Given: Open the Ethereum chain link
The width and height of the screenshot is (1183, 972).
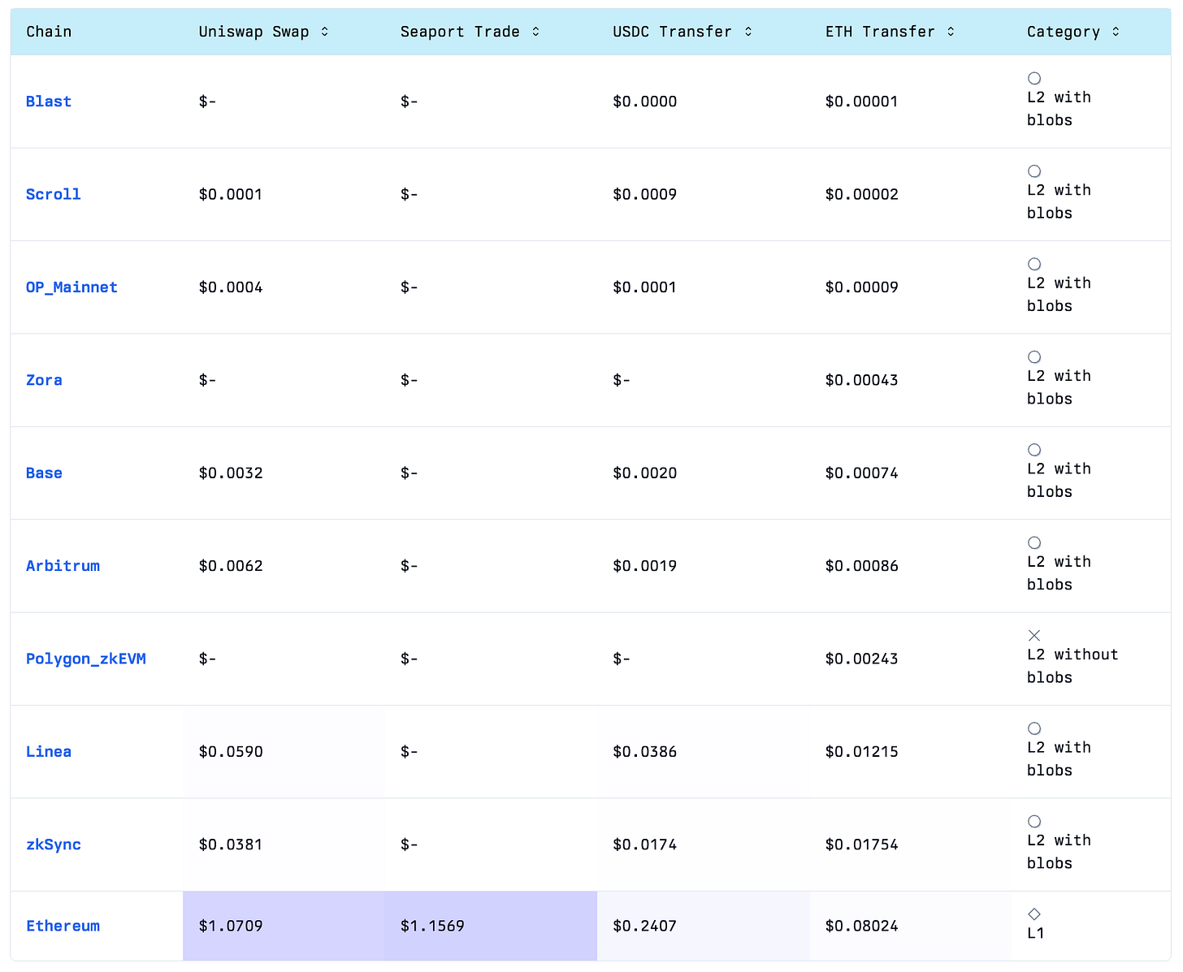Looking at the screenshot, I should coord(63,926).
